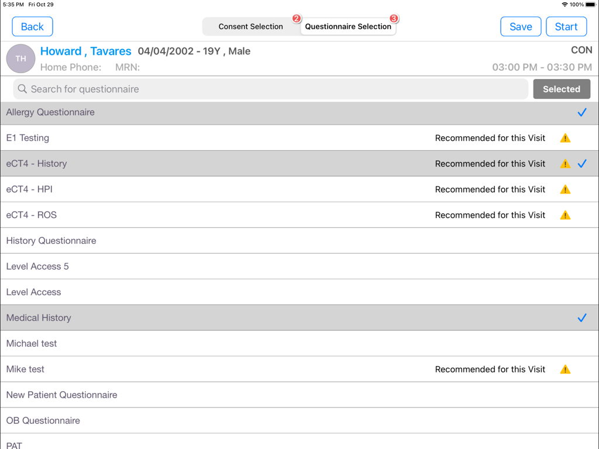Tap the battery icon in status bar
This screenshot has width=599, height=449.
(590, 5)
